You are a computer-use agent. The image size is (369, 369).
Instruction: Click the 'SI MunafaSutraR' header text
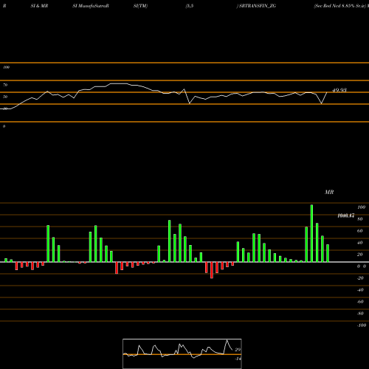[91, 6]
